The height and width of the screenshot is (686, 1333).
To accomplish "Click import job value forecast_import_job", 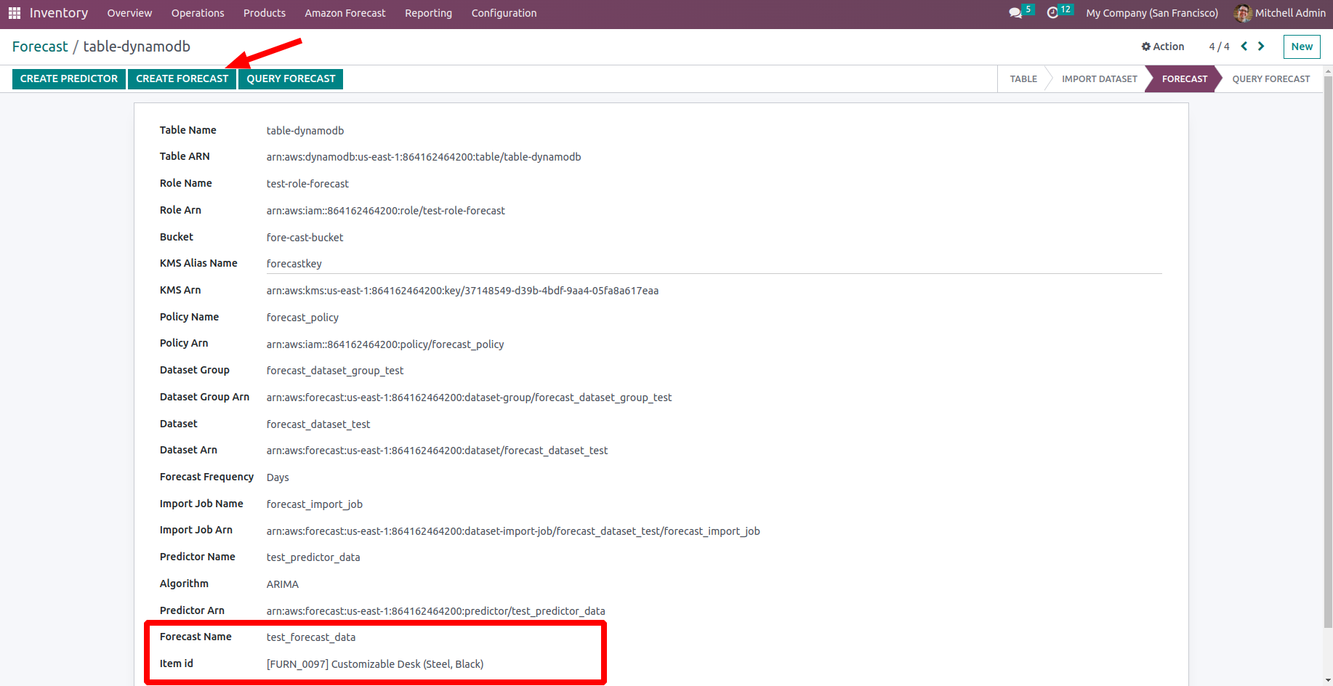I will coord(315,504).
